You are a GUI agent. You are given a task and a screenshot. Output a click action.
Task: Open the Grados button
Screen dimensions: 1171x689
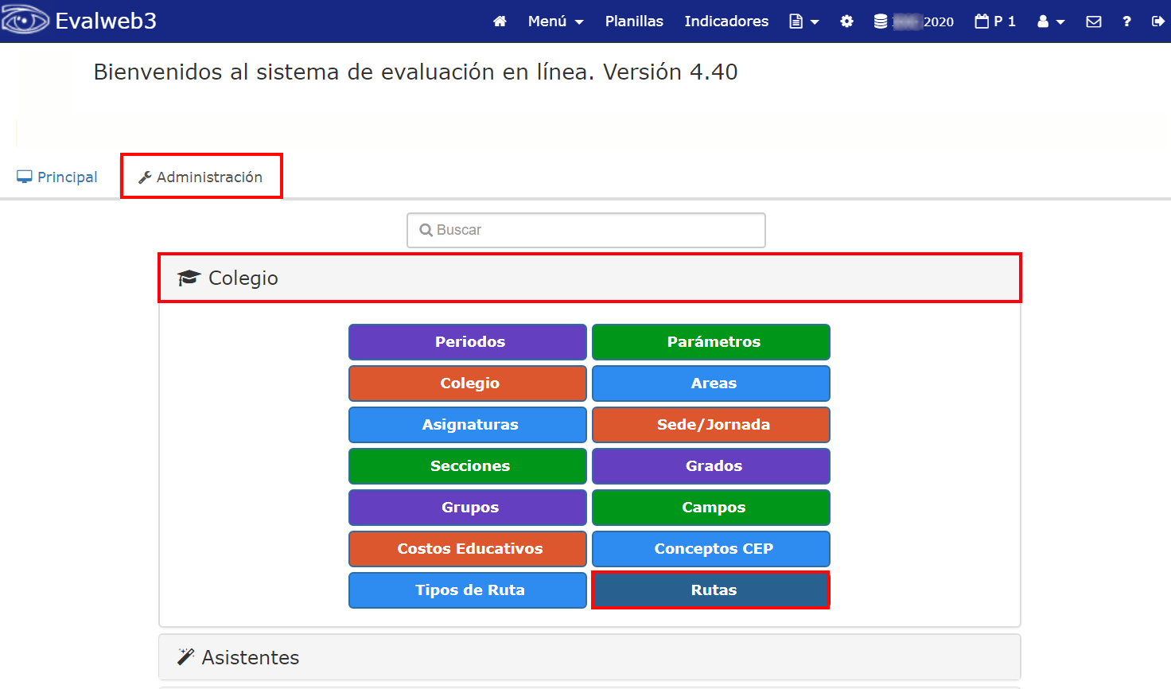pos(711,466)
